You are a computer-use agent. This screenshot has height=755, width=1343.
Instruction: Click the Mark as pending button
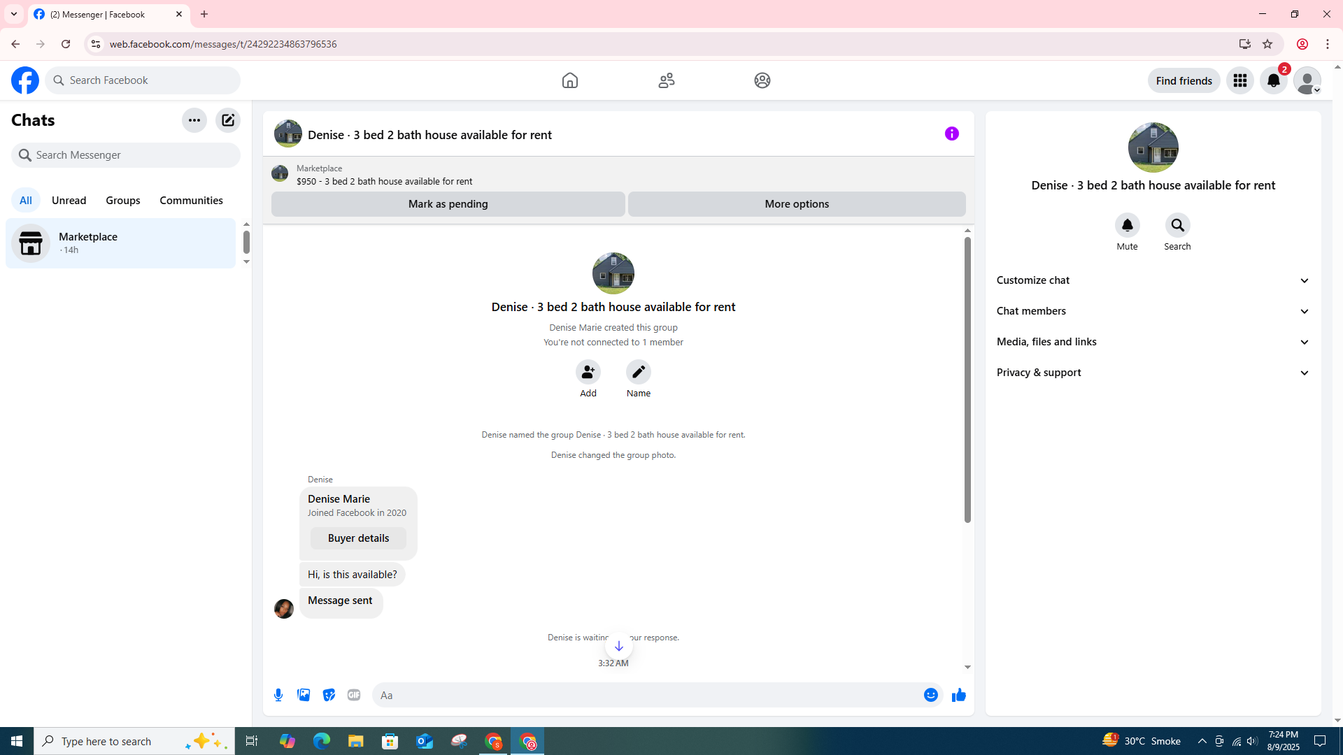pyautogui.click(x=448, y=204)
